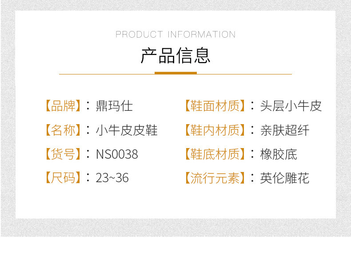
Task: Select the 【鞋面材质】 label
Action: tap(215, 106)
